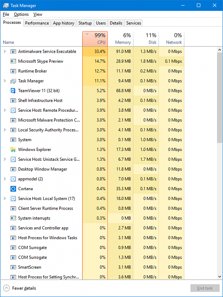Click the vertical scrollbar thumb
223x297 pixels.
pyautogui.click(x=219, y=98)
